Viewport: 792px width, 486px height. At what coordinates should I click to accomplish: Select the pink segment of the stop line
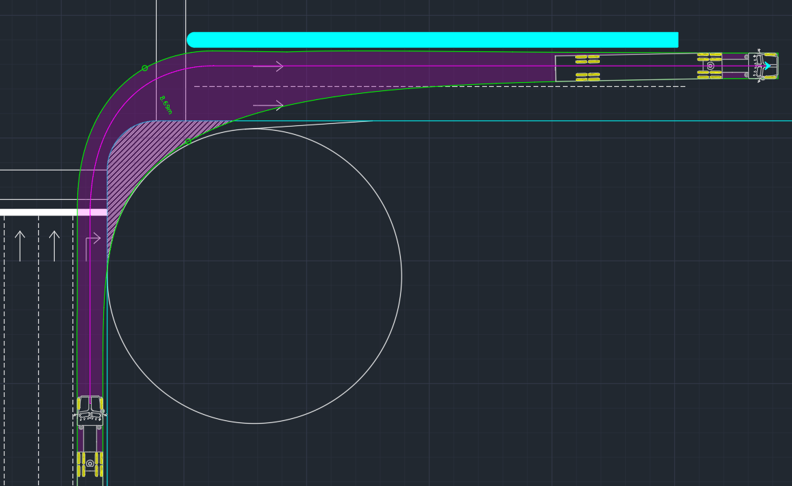92,212
